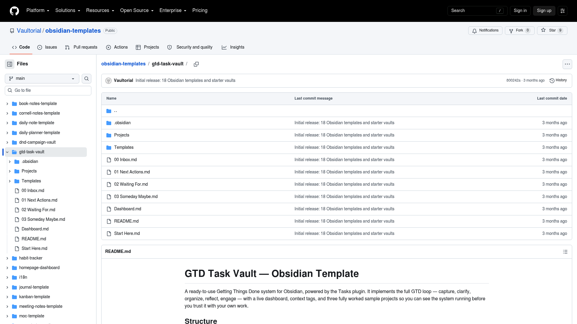Select the Code tab
Image resolution: width=577 pixels, height=324 pixels.
pyautogui.click(x=21, y=47)
